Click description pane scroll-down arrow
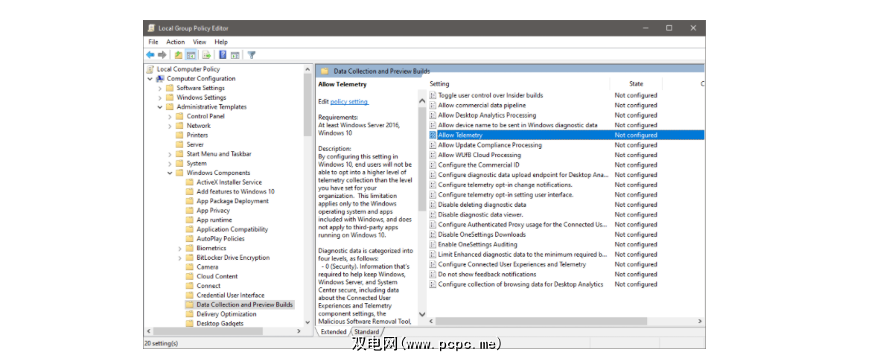This screenshot has width=886, height=361. click(x=421, y=314)
